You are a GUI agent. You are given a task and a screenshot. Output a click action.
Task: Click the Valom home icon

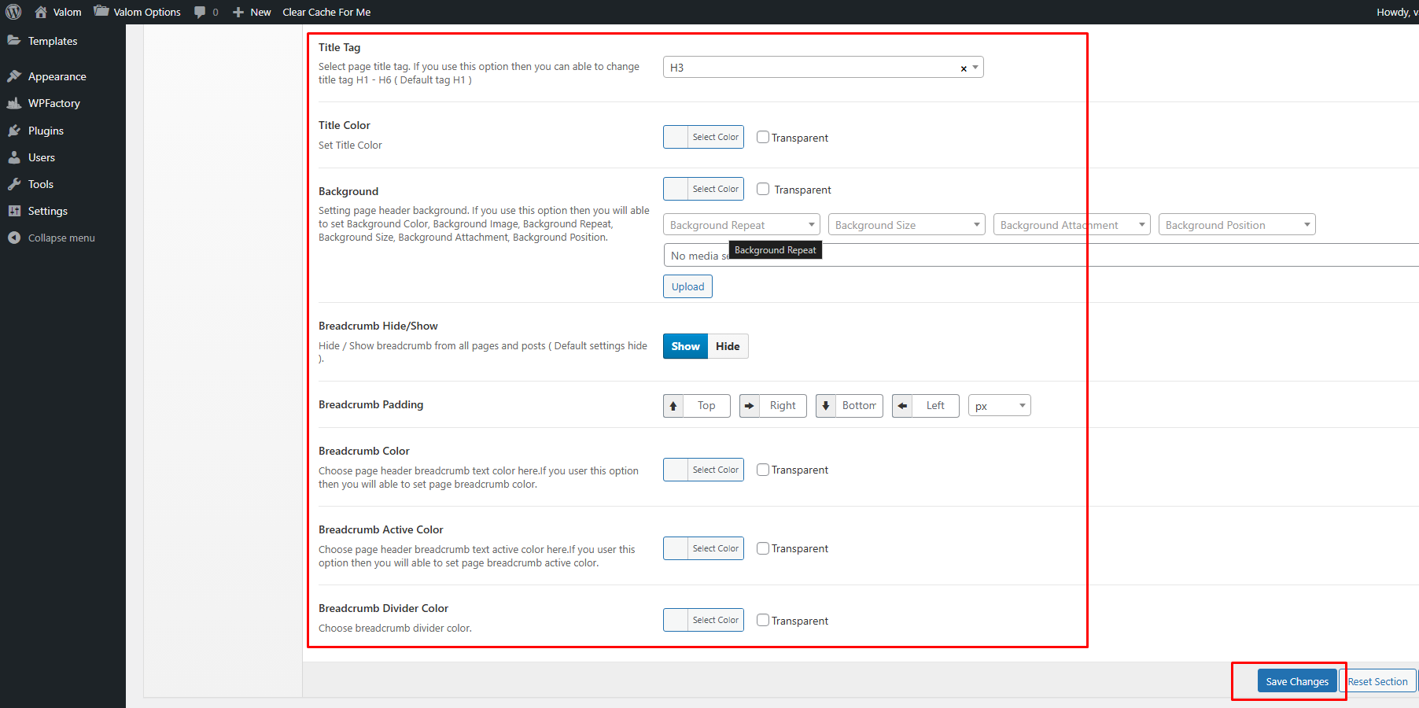point(41,12)
